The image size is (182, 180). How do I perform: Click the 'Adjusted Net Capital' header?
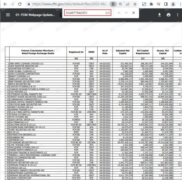pyautogui.click(x=123, y=52)
